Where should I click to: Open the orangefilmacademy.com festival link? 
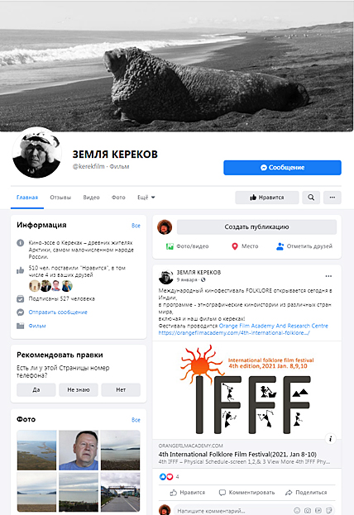click(234, 333)
